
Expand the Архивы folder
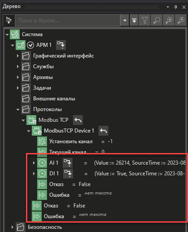(x=18, y=77)
